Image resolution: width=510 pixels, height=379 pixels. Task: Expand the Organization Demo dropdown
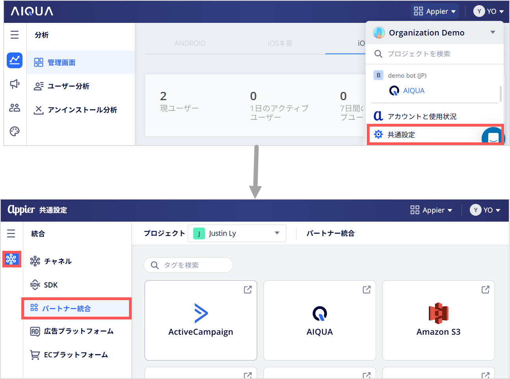(x=493, y=32)
